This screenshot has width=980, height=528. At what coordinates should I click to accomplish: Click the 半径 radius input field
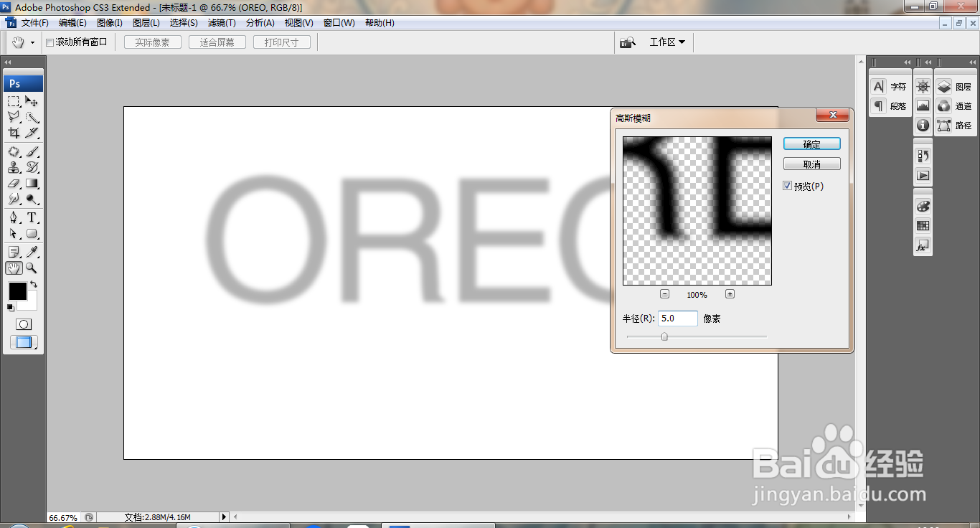(x=678, y=319)
